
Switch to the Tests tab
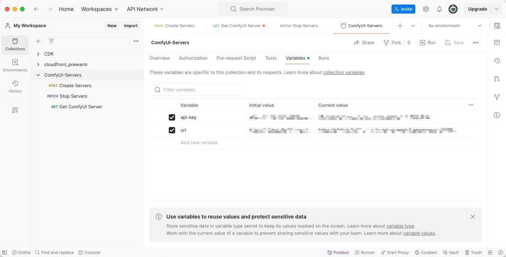coord(271,58)
